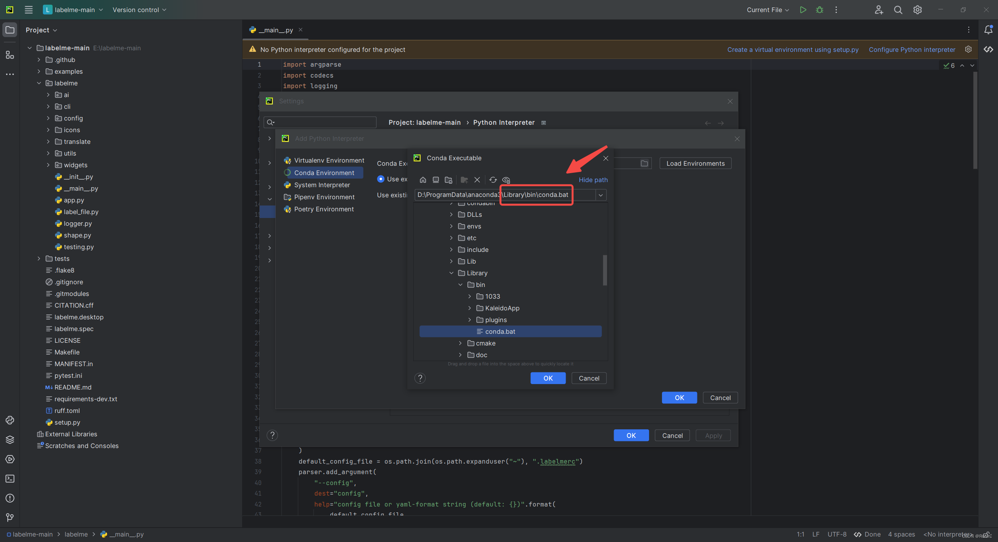Show more tool windows ellipsis
The width and height of the screenshot is (998, 542).
coord(10,74)
